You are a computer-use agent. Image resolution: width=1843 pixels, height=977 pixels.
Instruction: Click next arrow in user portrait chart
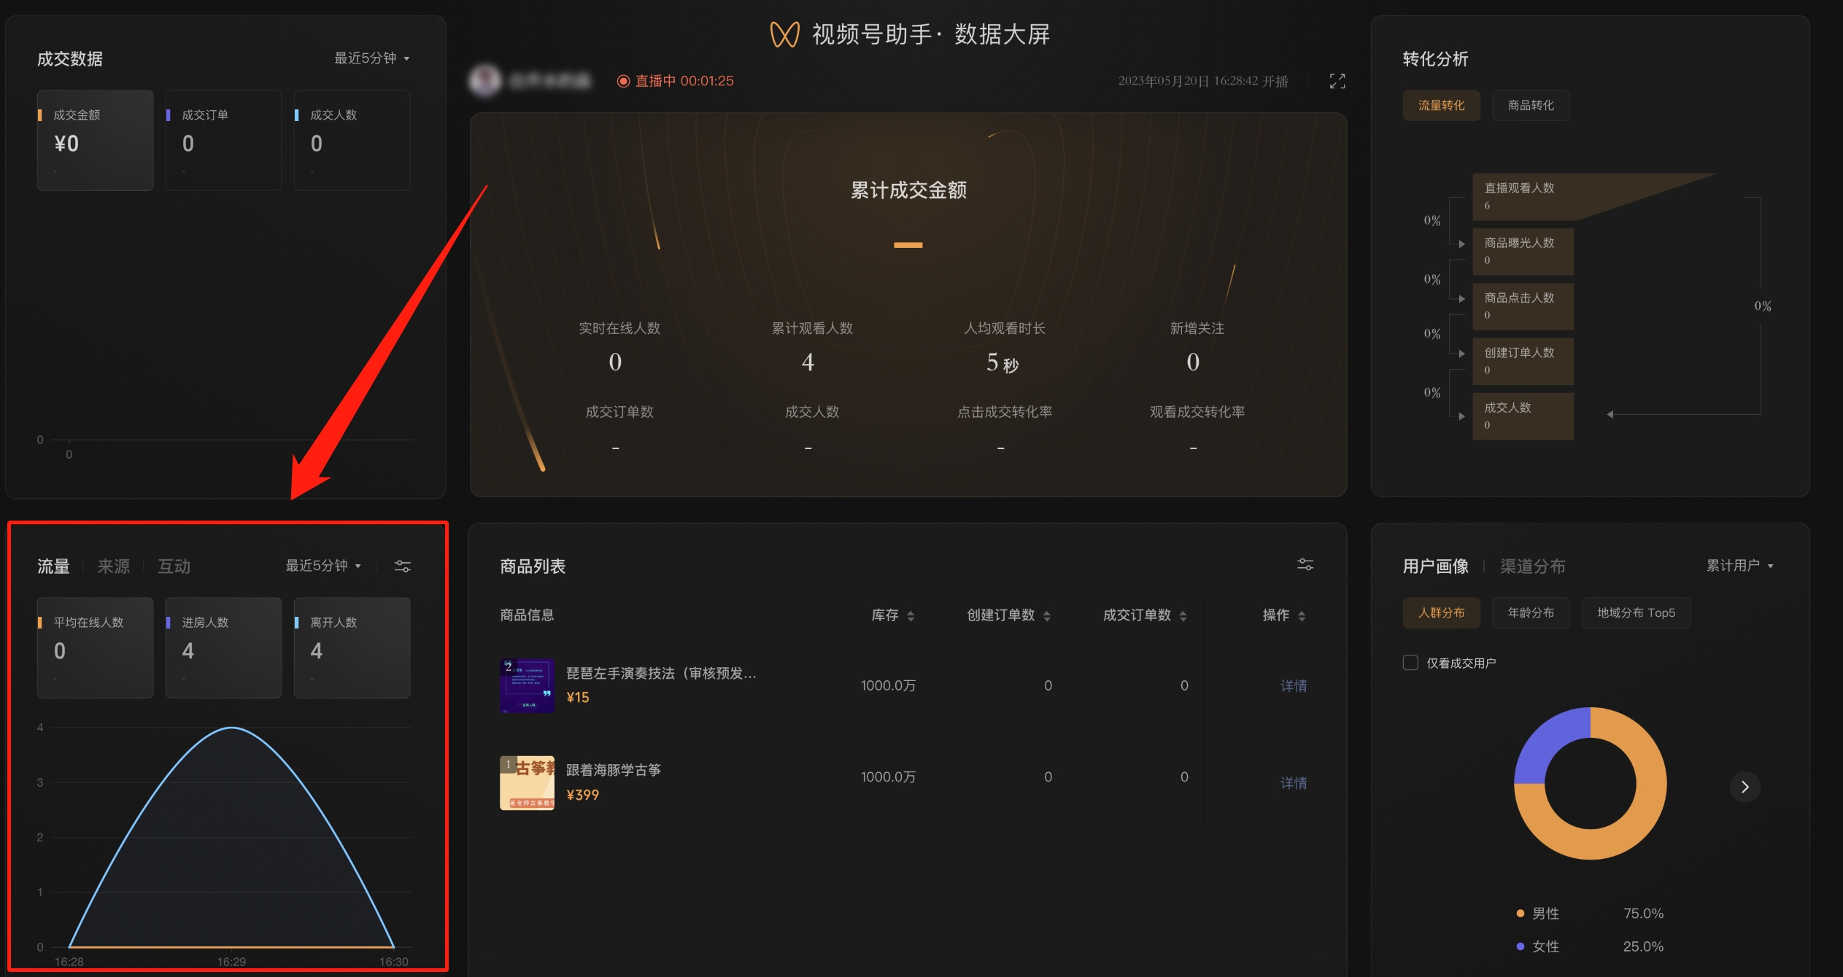click(1745, 787)
